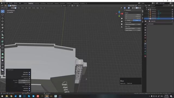
Task: Adjust the Depth value field
Action: tap(24, 82)
